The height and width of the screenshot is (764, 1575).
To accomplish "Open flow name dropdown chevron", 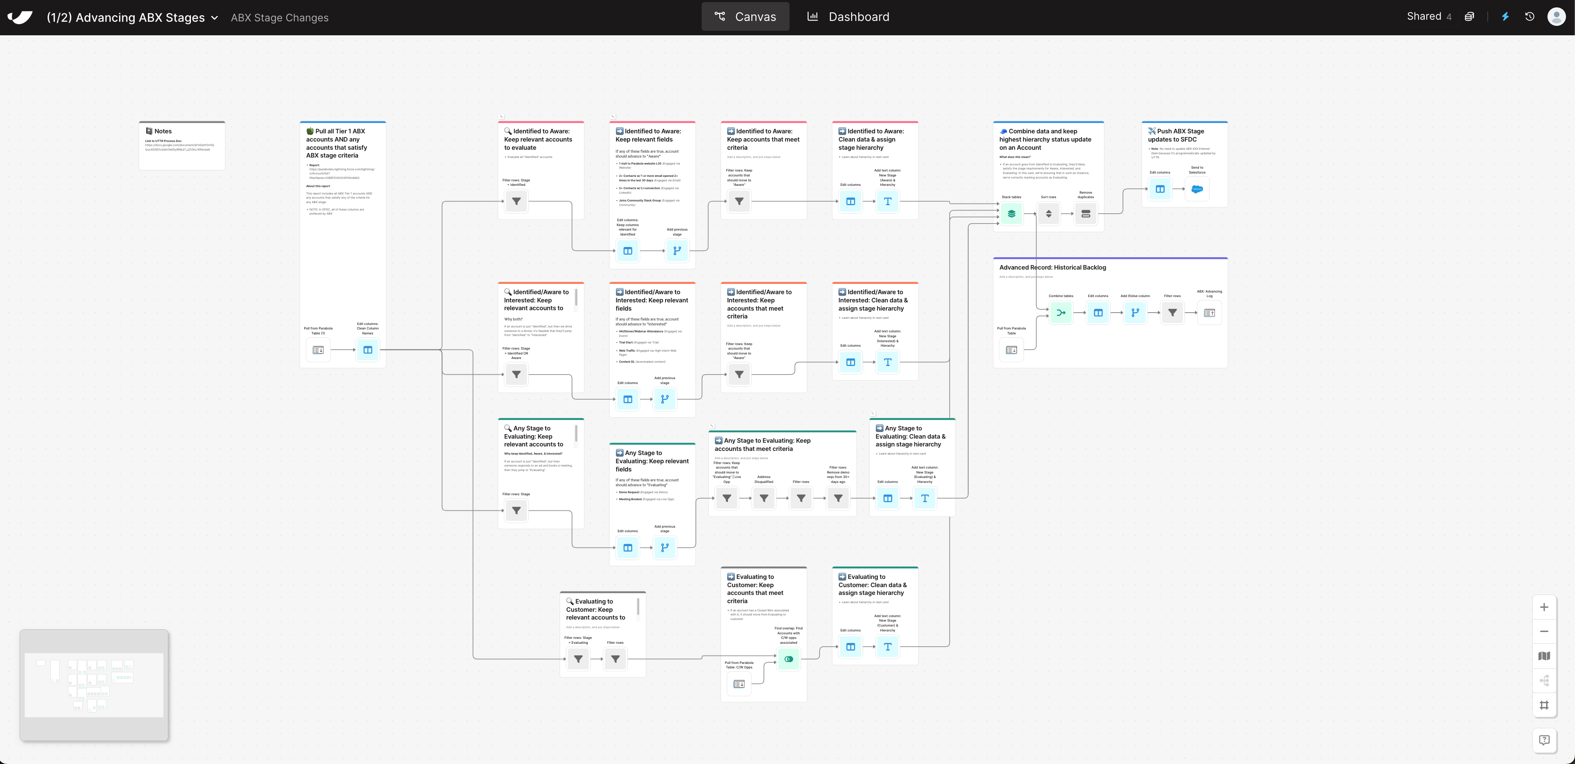I will tap(215, 18).
